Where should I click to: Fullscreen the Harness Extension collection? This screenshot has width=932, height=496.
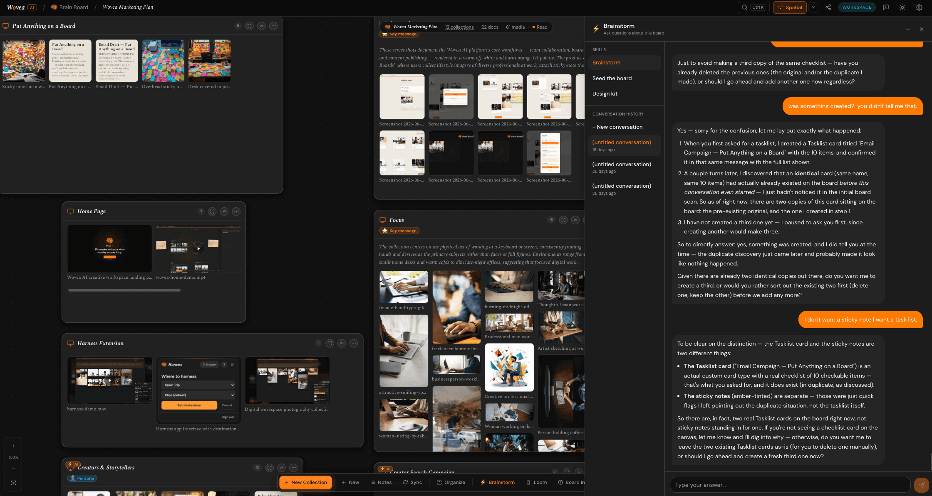[x=330, y=343]
